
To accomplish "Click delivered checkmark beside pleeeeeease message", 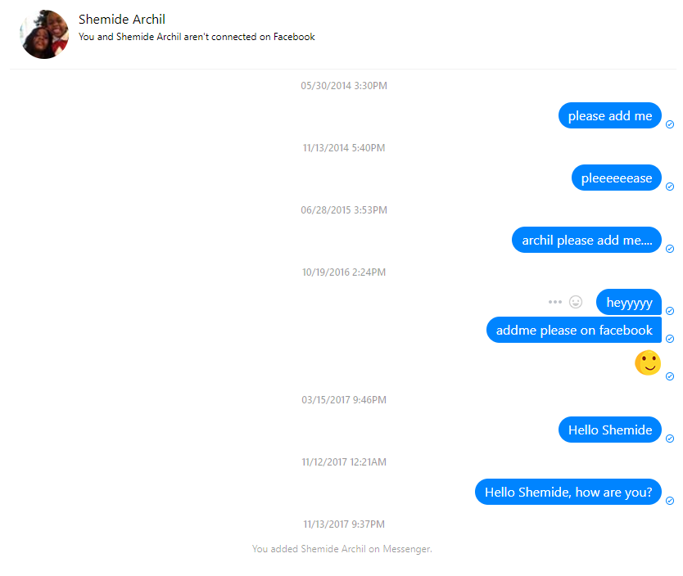I will [x=670, y=187].
